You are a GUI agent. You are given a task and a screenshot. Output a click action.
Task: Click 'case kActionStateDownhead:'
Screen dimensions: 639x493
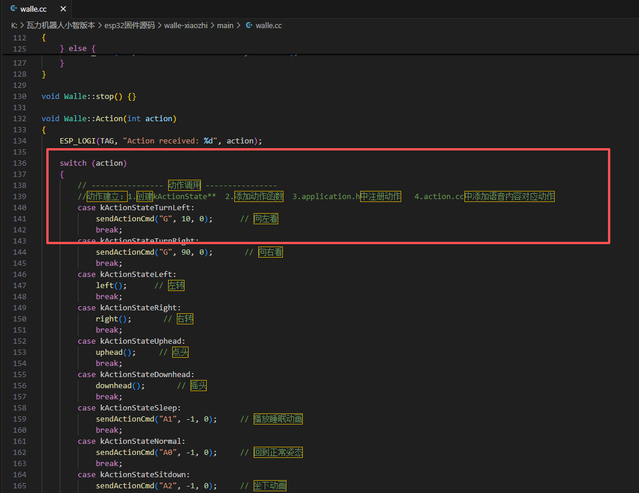[x=136, y=375]
